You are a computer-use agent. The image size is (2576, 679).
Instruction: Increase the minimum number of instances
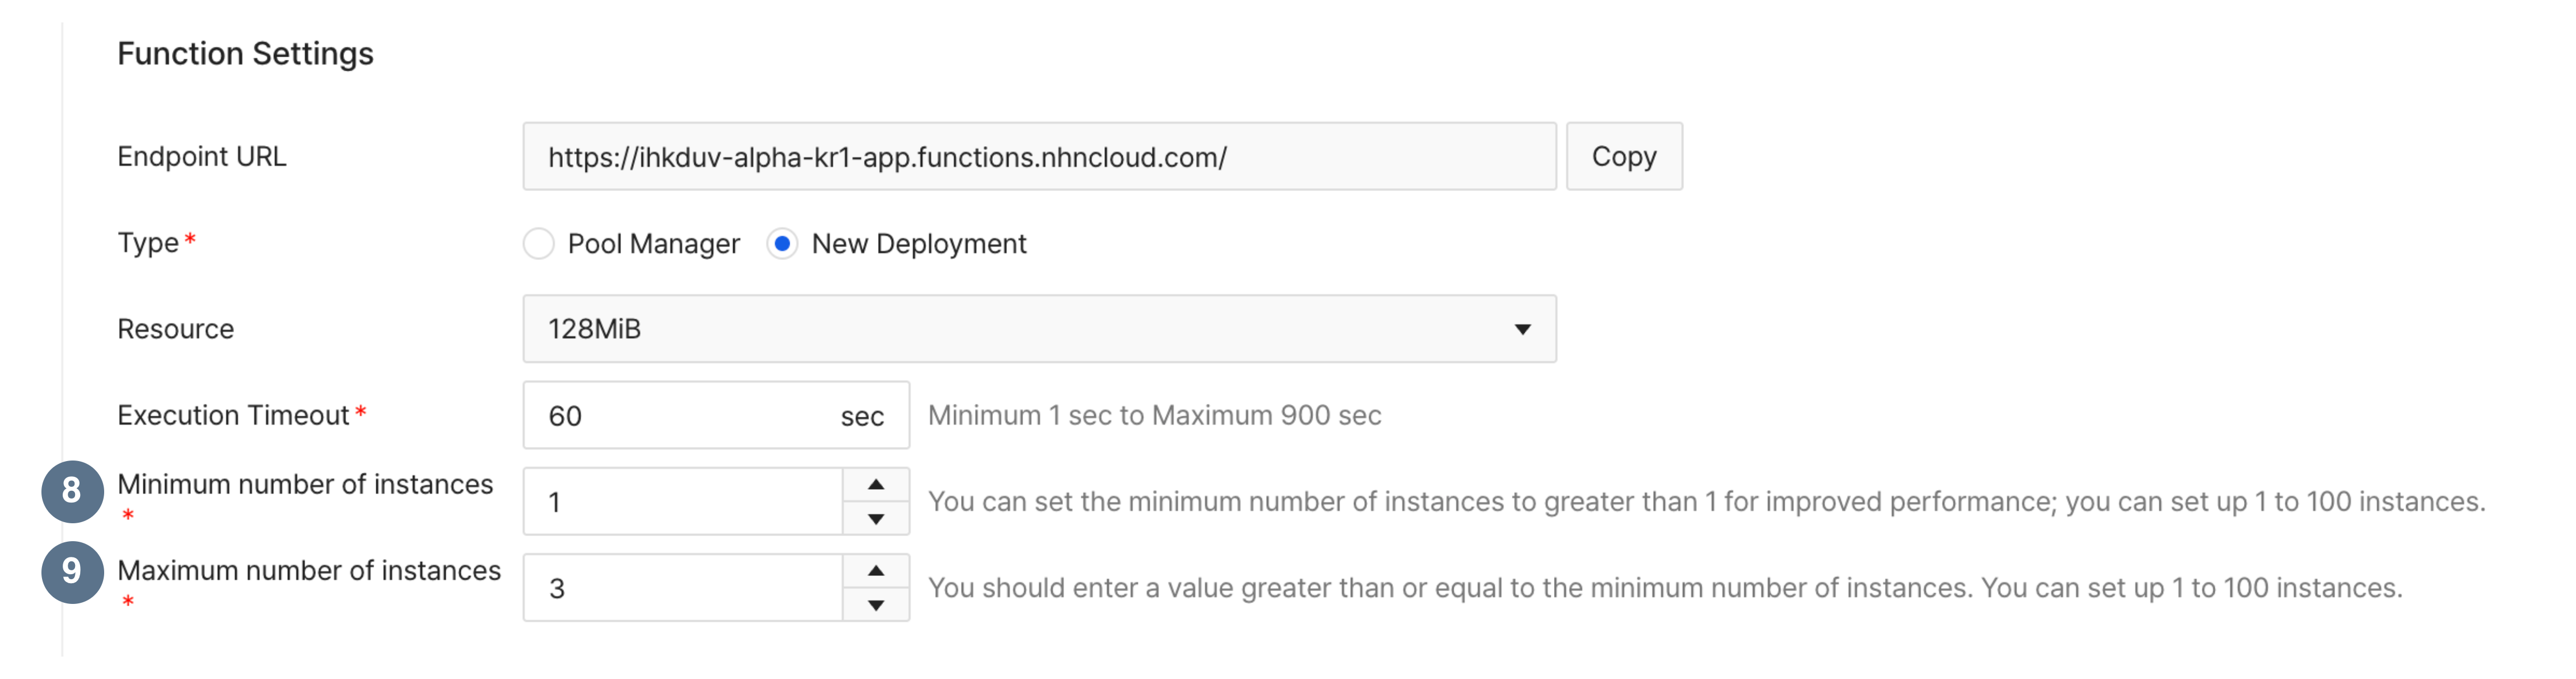876,485
